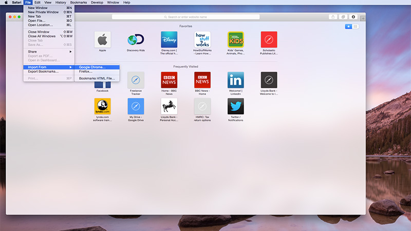Image resolution: width=411 pixels, height=231 pixels.
Task: Select Close Window menu item
Action: (49, 32)
